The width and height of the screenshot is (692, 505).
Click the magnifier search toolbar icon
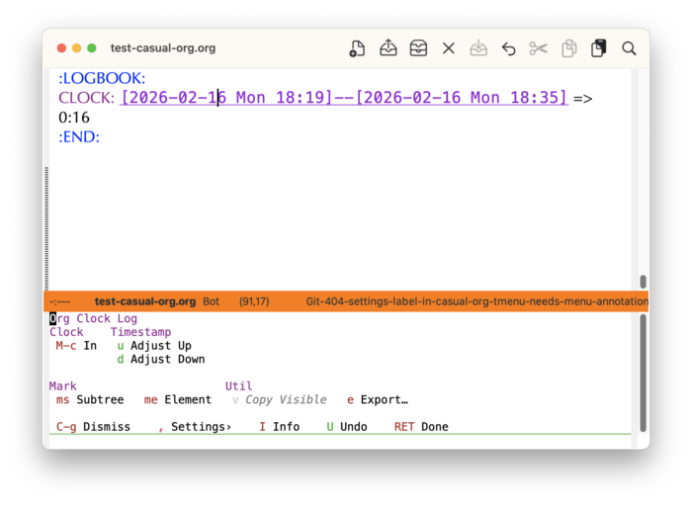pyautogui.click(x=629, y=48)
